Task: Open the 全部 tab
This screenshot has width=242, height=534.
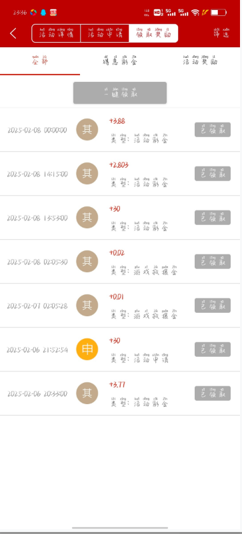Action: click(40, 61)
